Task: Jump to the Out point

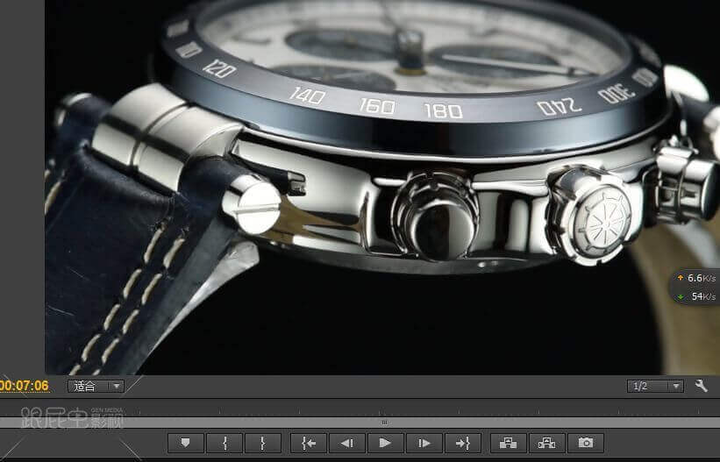Action: coord(462,443)
